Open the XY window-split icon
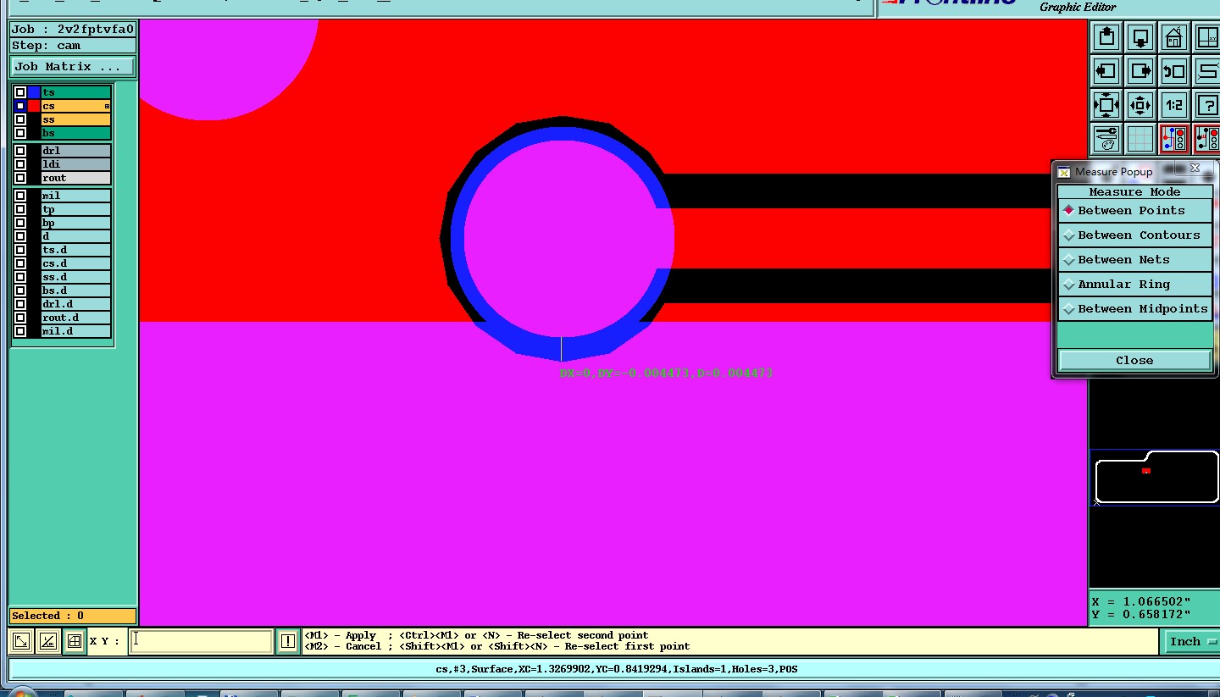Viewport: 1220px width, 697px height. 1207,37
